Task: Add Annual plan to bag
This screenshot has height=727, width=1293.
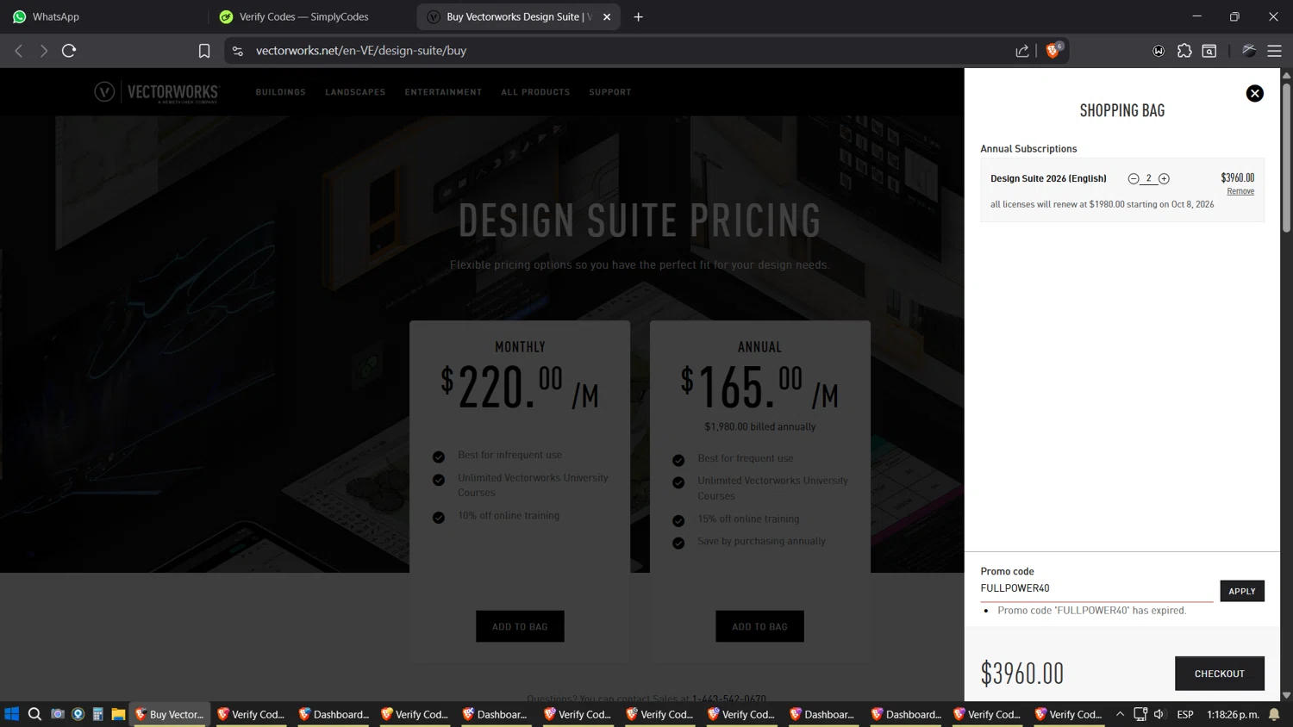Action: 759,626
